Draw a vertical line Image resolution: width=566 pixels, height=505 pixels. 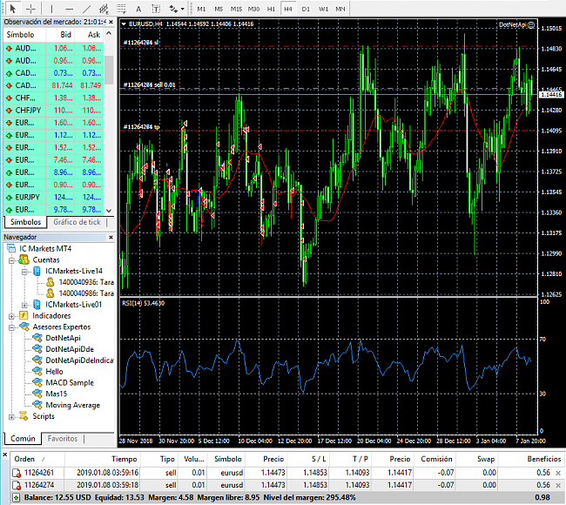click(51, 9)
